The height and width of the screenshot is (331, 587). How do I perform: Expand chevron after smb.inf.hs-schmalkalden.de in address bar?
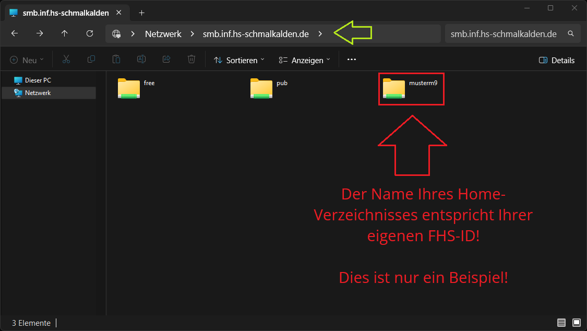(320, 34)
